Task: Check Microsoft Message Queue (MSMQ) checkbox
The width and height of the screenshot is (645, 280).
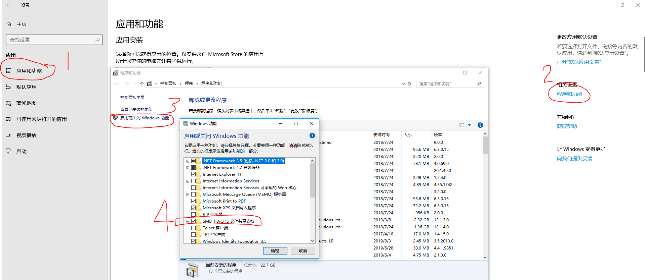Action: [193, 194]
